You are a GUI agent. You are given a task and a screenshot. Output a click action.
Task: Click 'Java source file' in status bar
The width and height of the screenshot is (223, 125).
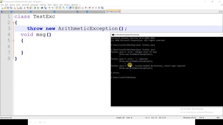pyautogui.click(x=6, y=118)
